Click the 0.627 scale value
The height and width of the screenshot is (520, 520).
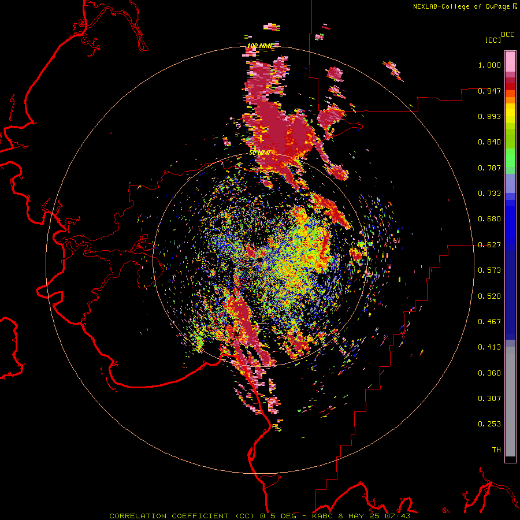(489, 245)
